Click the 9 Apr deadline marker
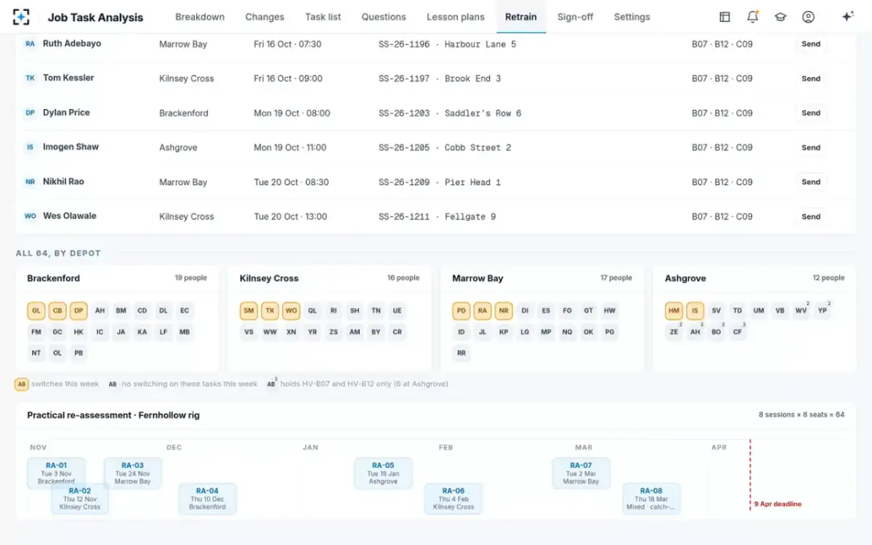 point(778,504)
